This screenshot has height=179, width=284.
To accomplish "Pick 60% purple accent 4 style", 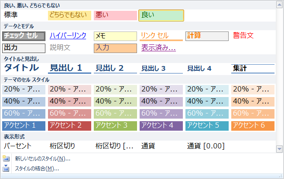I will click(x=161, y=114).
